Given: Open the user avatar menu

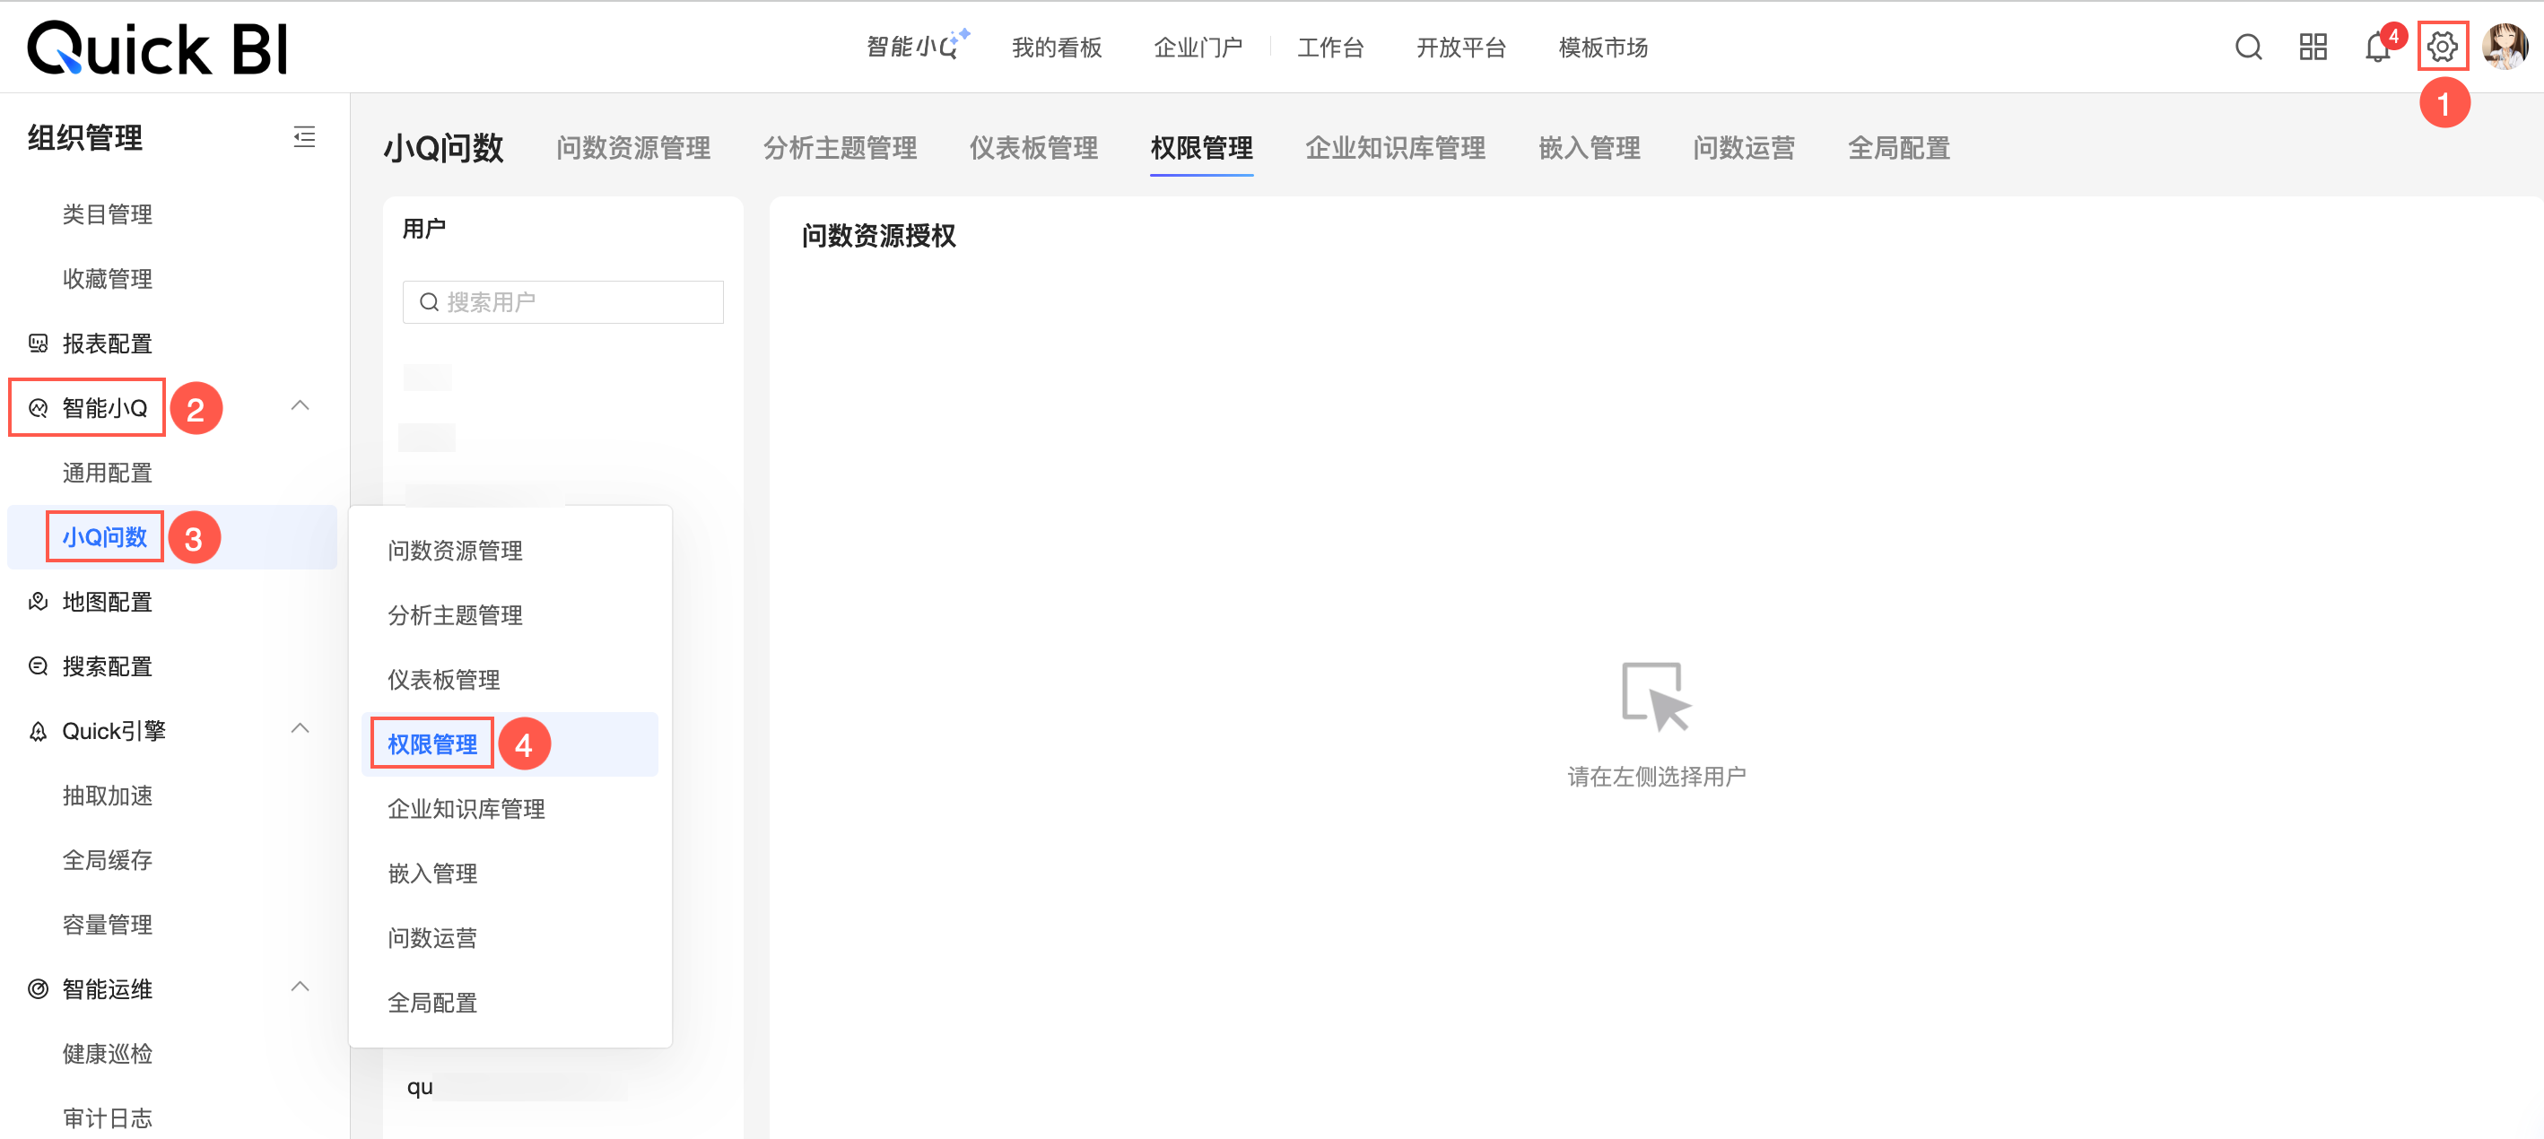Looking at the screenshot, I should coord(2505,47).
